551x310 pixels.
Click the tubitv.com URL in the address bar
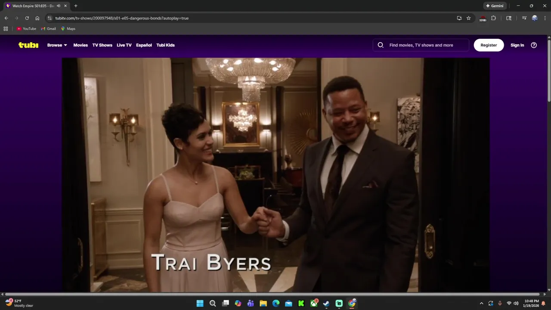(x=122, y=18)
